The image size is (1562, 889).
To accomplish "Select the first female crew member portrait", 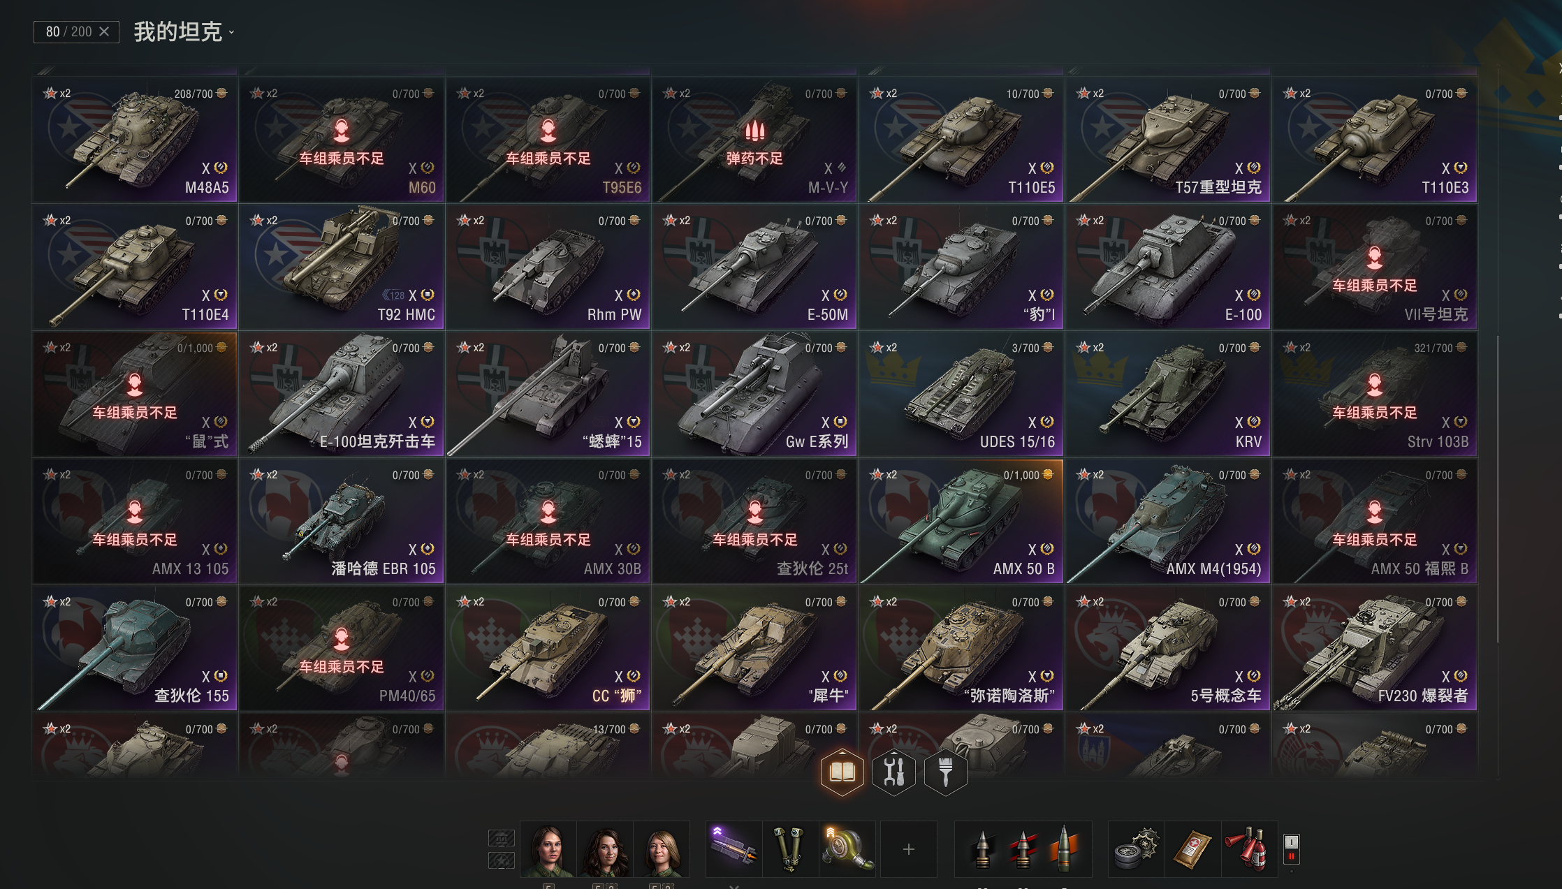I will tap(548, 849).
